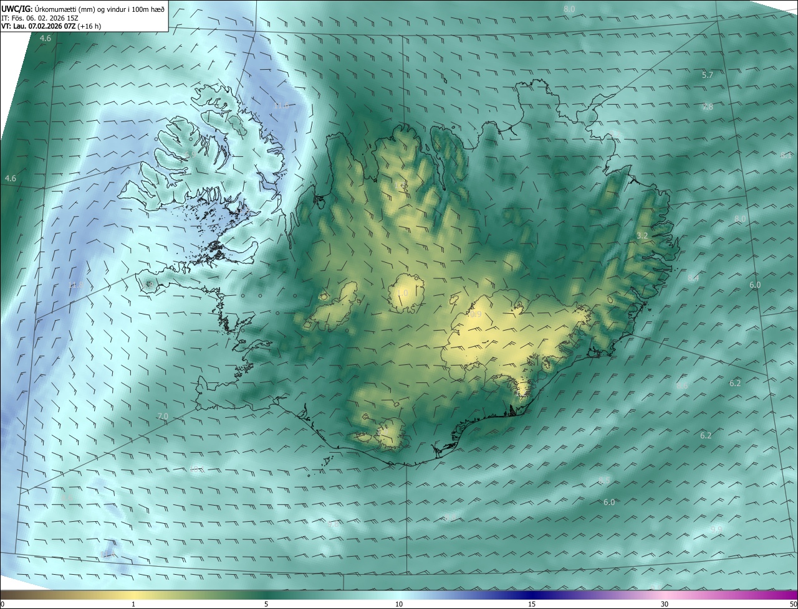Click the 8.5 value label on the map
The image size is (798, 609).
604,480
